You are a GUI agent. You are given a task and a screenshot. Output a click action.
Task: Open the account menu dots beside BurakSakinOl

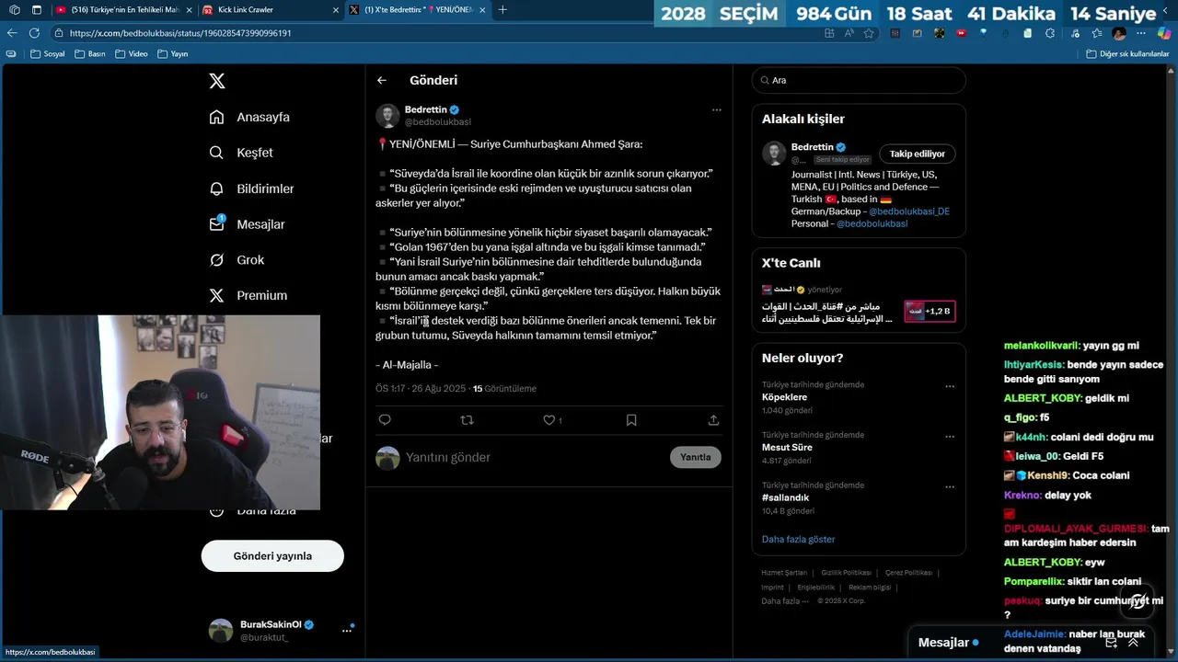coord(347,630)
